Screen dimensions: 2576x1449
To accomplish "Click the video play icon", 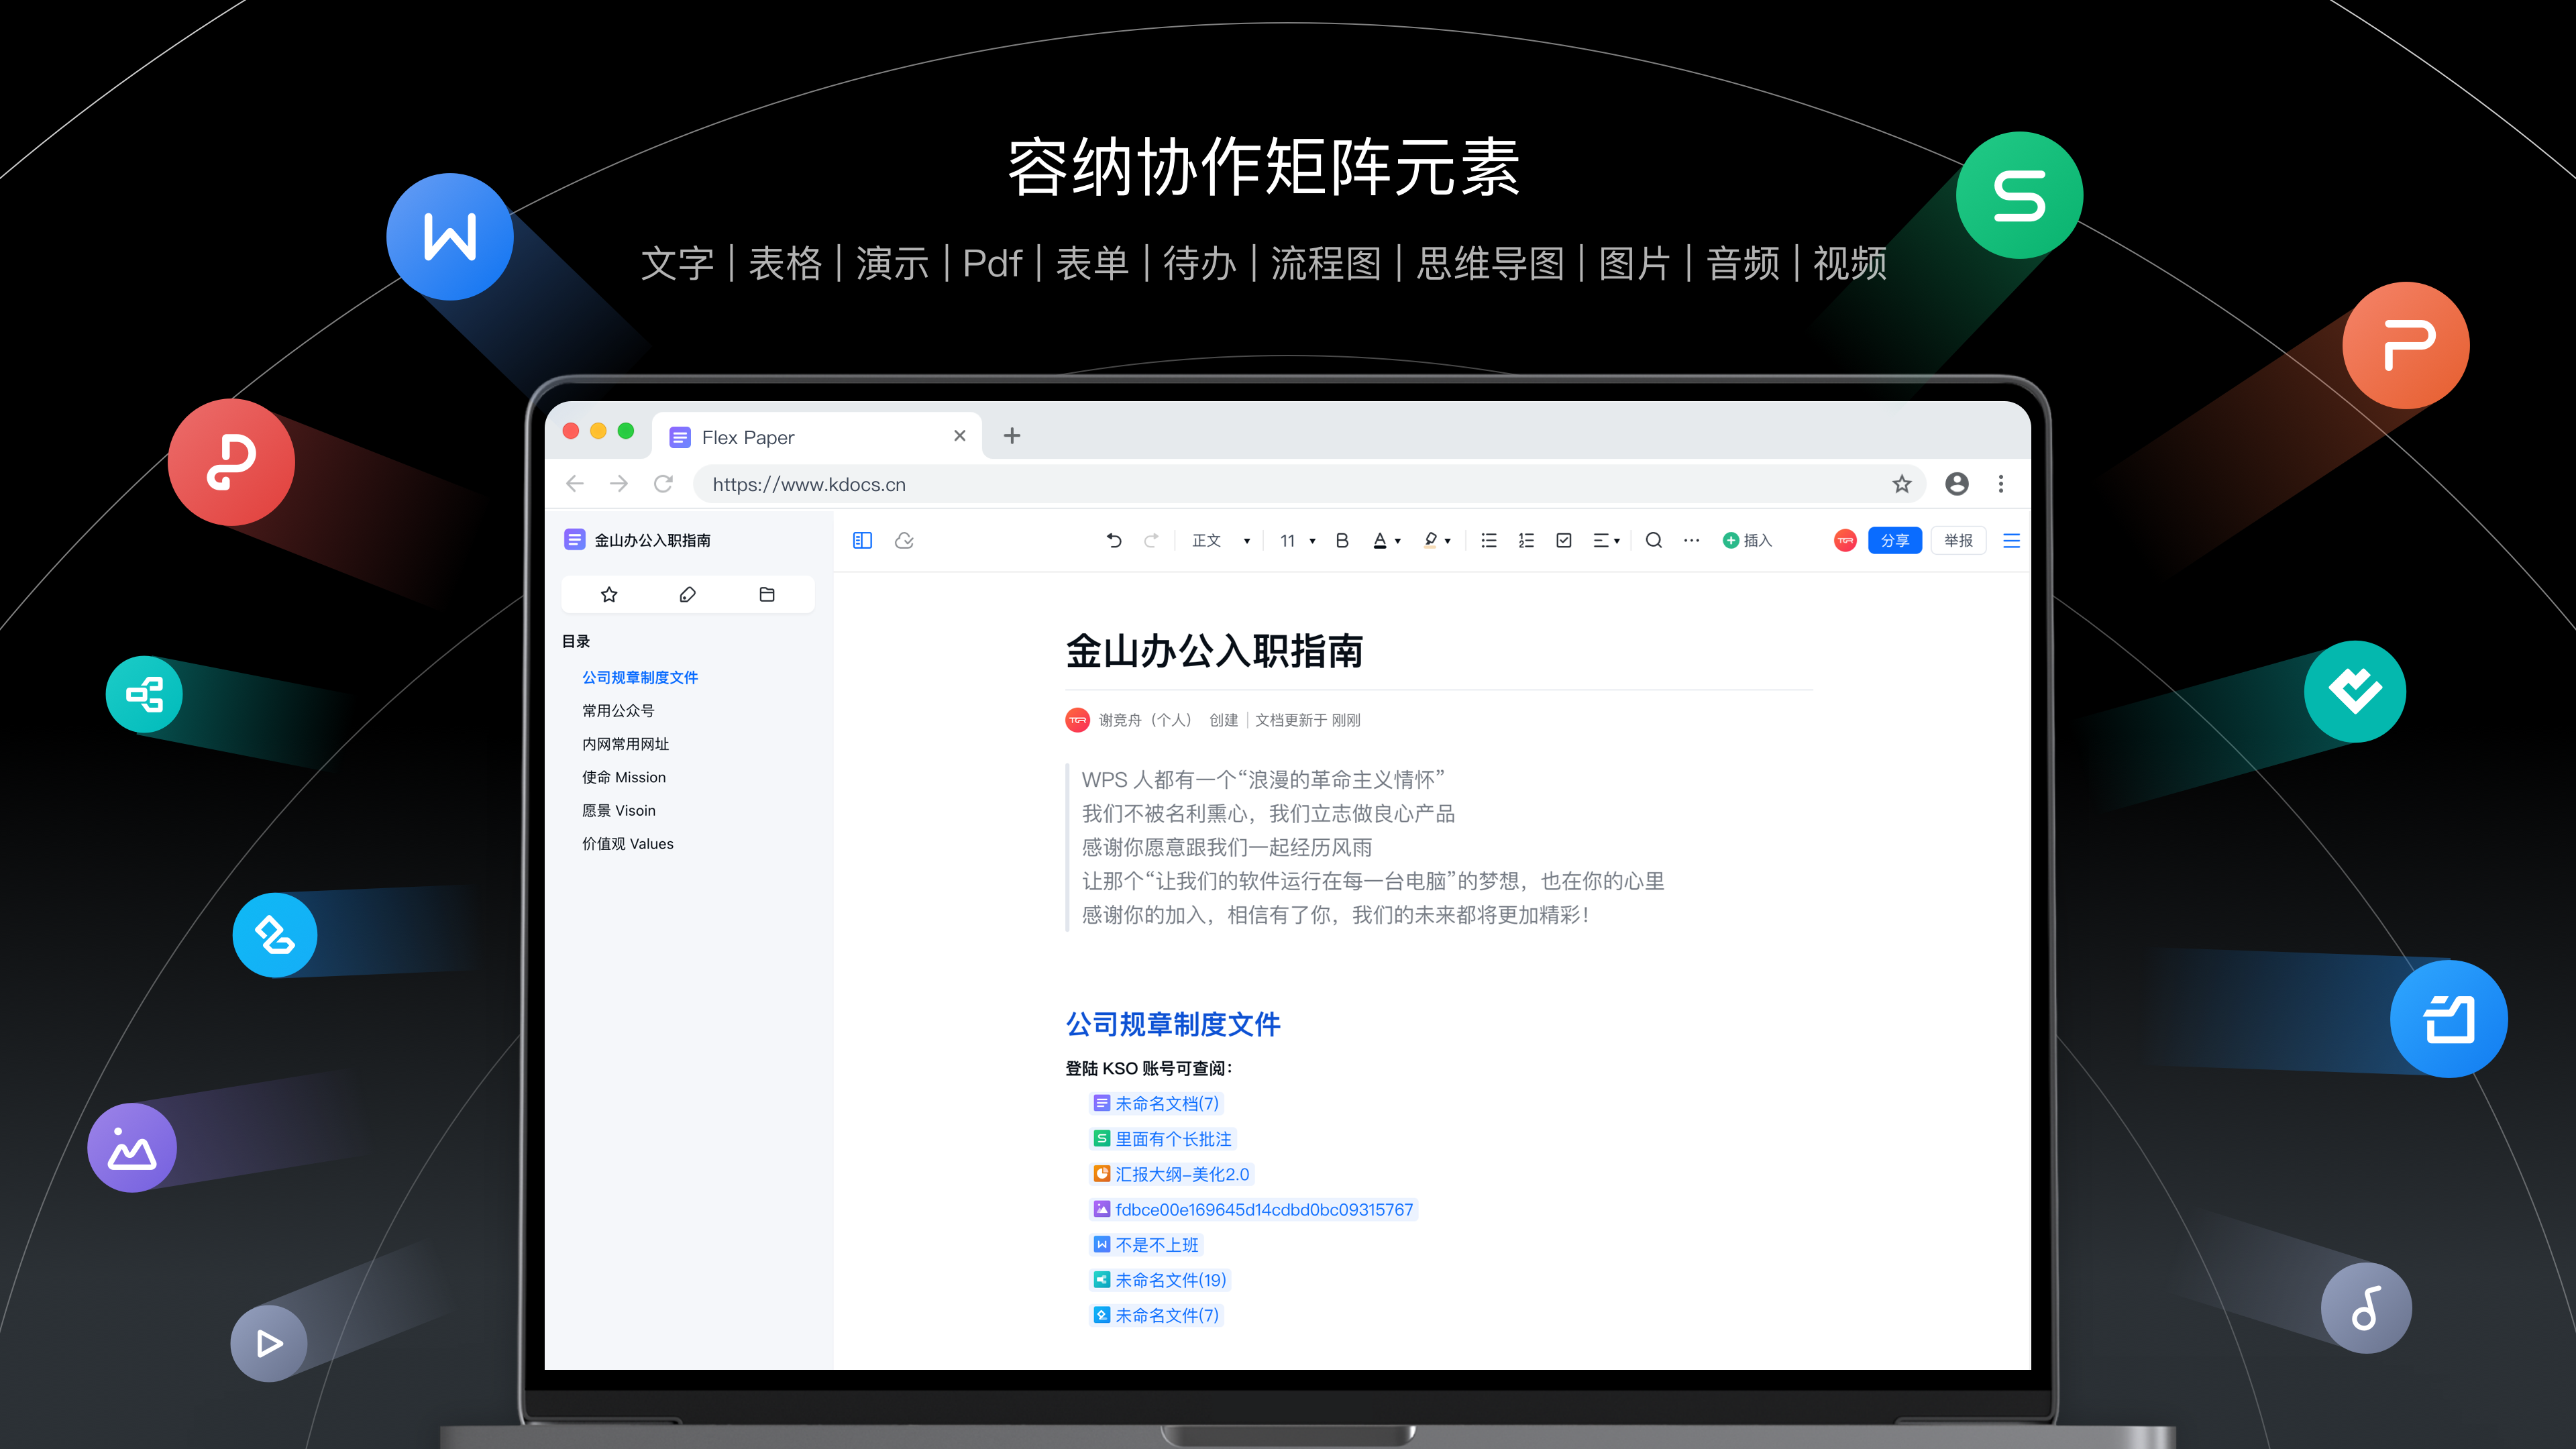I will pos(269,1343).
